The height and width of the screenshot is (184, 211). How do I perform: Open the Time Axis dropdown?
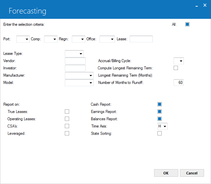[162, 126]
